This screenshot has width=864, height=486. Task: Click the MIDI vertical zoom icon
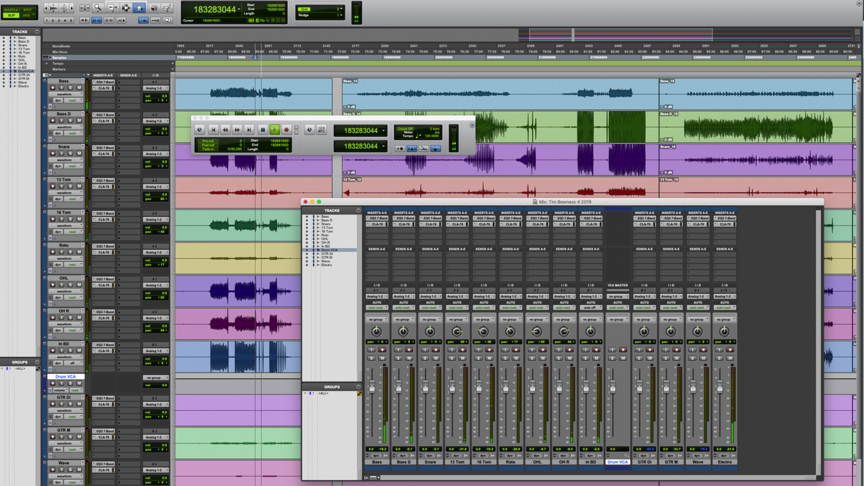[x=64, y=8]
